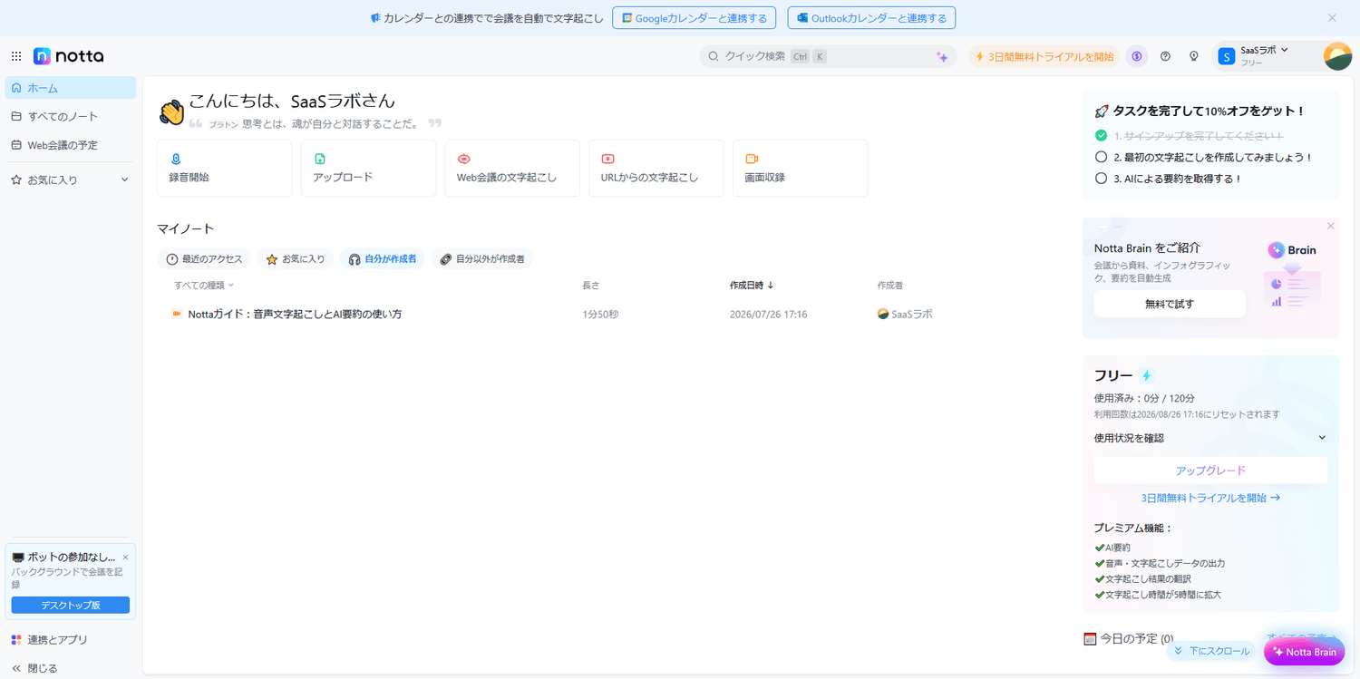
Task: Click the lightbulb tips icon
Action: coord(1194,56)
